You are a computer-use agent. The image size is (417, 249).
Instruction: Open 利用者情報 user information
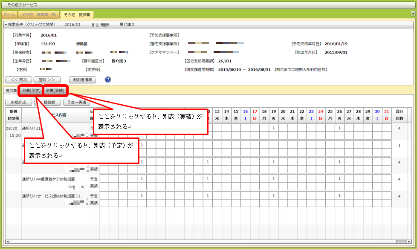pos(84,80)
